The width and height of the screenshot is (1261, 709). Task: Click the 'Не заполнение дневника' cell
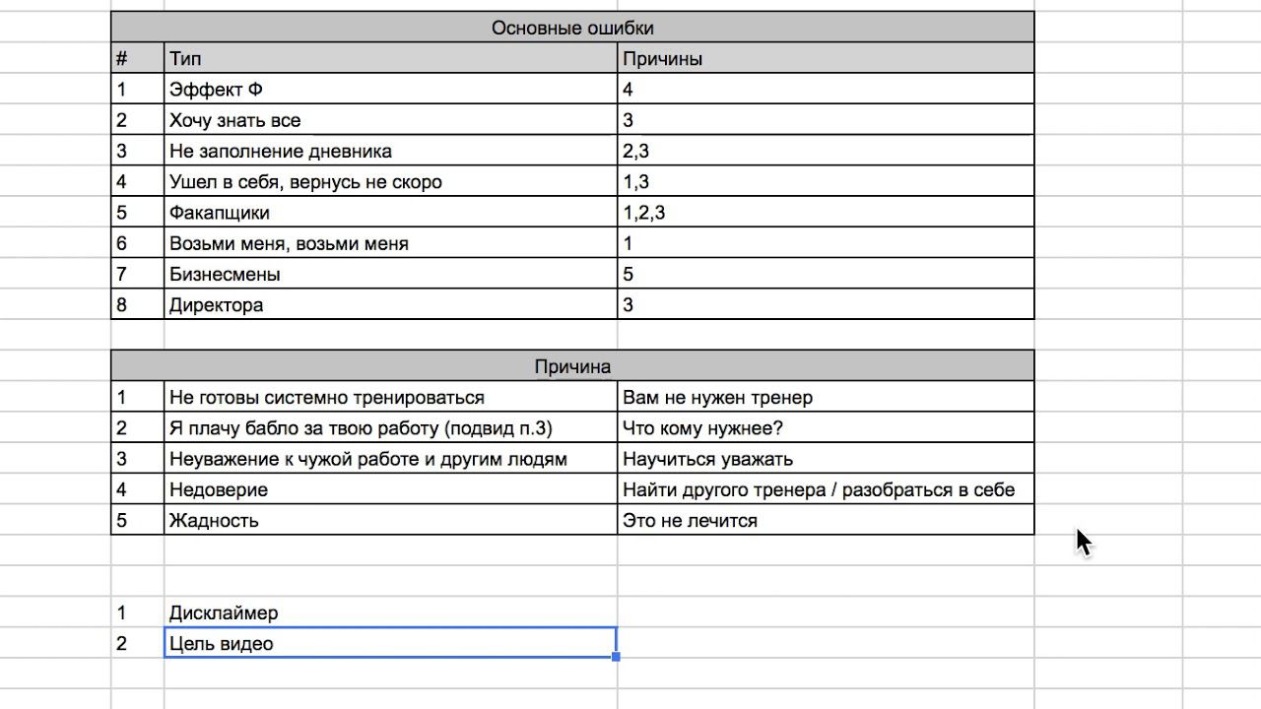[x=391, y=151]
